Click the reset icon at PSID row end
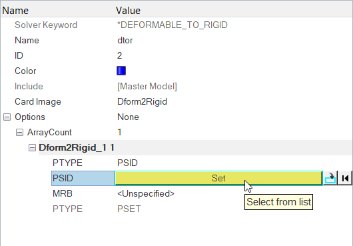 tap(345, 178)
